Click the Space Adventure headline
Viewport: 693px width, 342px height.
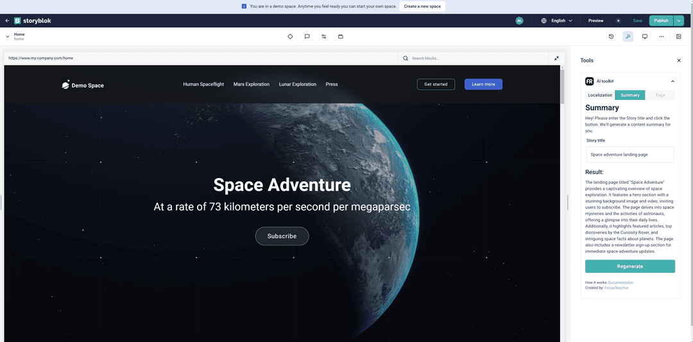pos(282,185)
